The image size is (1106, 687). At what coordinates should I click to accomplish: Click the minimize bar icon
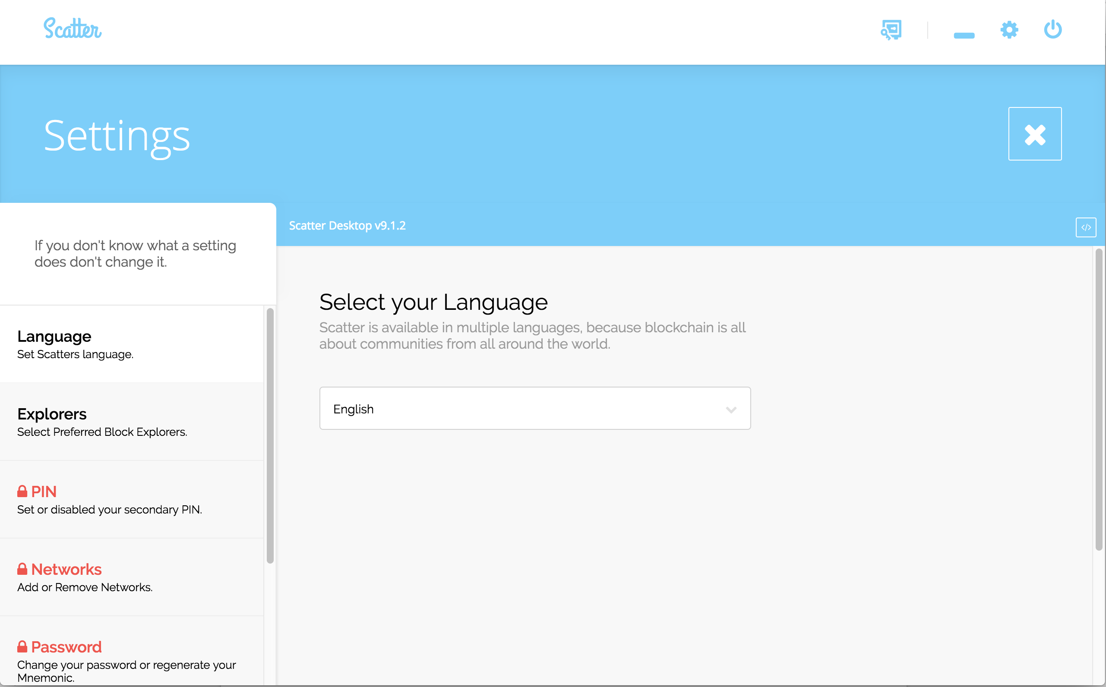(964, 35)
